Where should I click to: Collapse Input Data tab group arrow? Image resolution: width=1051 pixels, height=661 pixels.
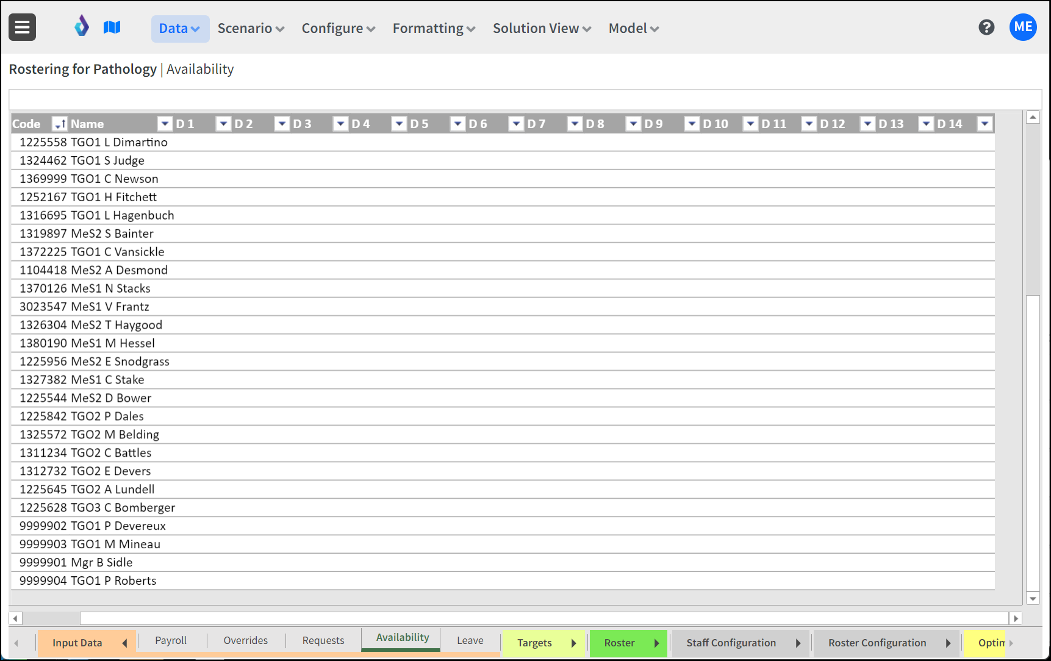coord(124,643)
